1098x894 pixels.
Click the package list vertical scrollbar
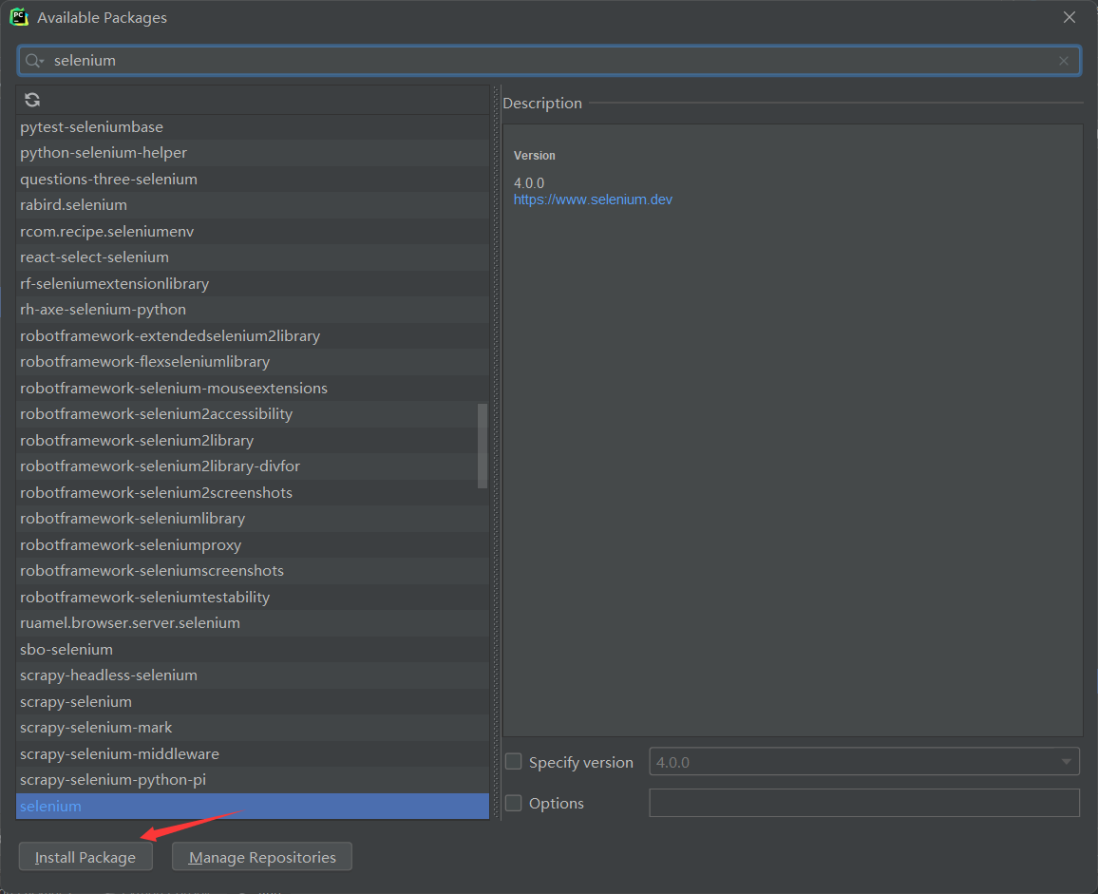483,445
